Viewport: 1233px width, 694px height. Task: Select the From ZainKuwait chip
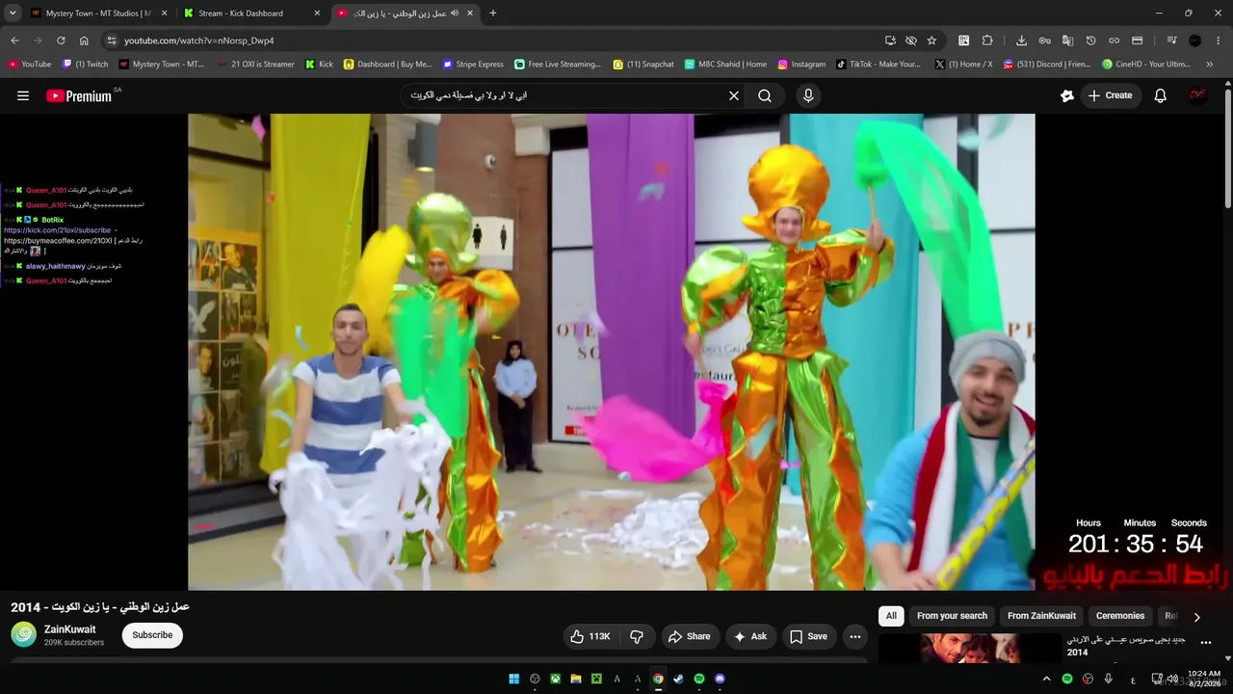(x=1041, y=616)
